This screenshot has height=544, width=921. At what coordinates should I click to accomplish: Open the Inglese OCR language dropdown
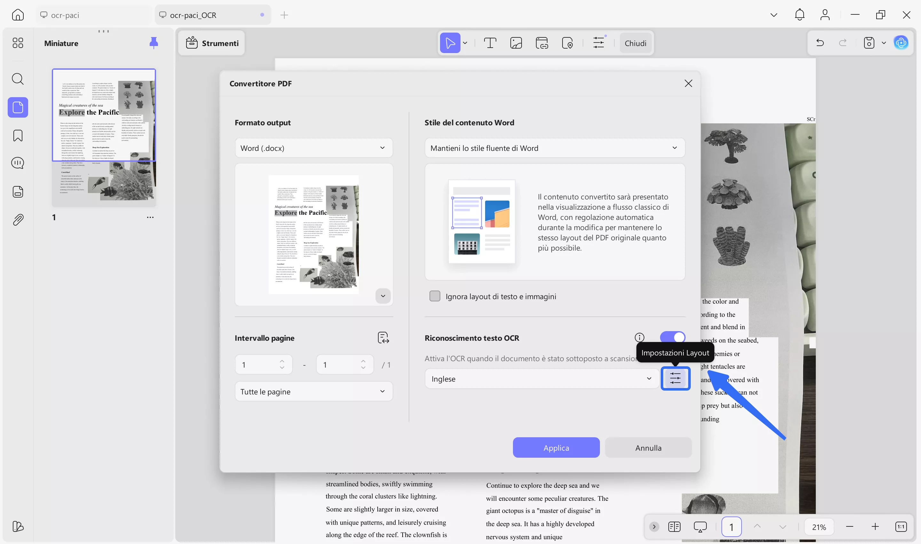541,378
